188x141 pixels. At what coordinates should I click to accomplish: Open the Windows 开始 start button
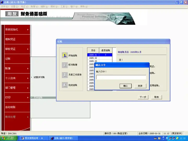tap(9, 138)
